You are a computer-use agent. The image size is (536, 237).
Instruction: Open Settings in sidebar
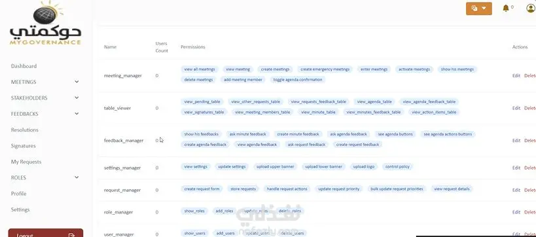(x=20, y=210)
